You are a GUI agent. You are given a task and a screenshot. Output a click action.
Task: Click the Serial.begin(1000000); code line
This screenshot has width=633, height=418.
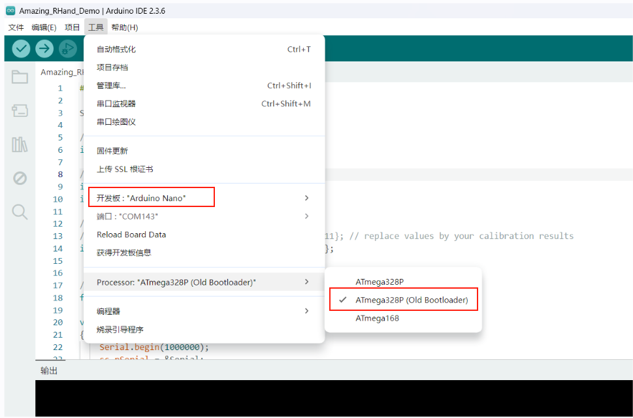click(154, 347)
